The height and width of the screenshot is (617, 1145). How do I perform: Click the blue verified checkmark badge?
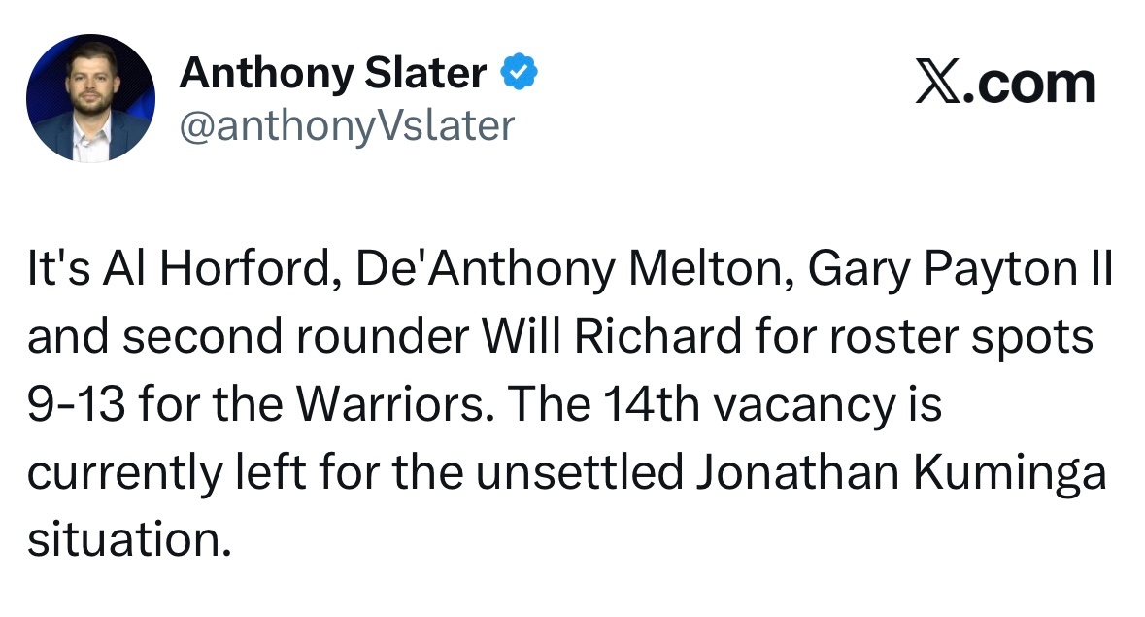click(x=519, y=73)
